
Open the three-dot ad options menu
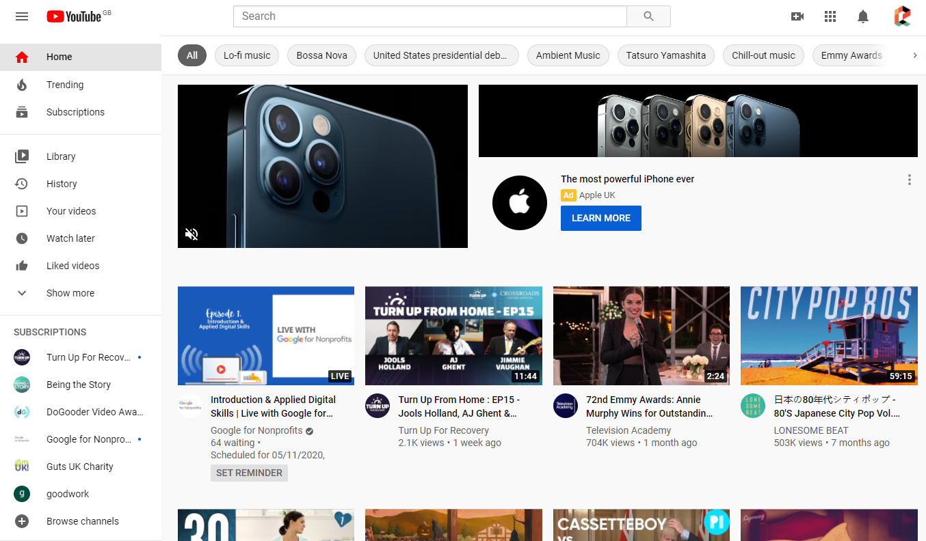(x=909, y=180)
